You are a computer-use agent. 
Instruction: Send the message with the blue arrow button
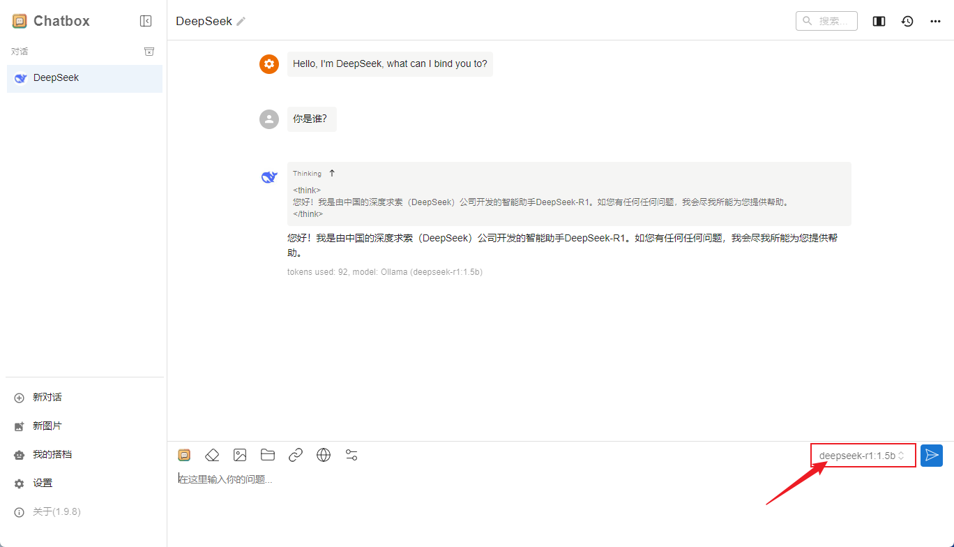(932, 456)
